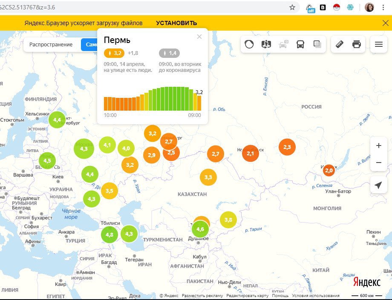Open Chrome three-dot menu
The width and height of the screenshot is (392, 300).
tap(383, 7)
